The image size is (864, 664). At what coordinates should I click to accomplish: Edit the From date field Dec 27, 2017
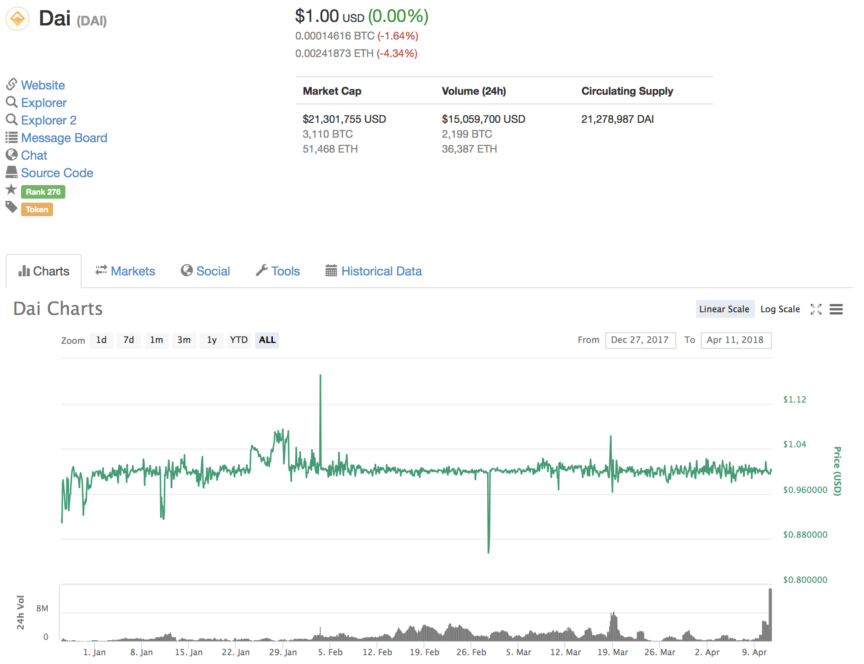(640, 340)
